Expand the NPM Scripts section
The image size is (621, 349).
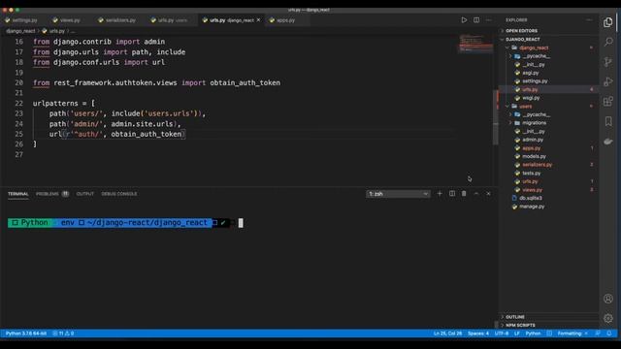[520, 326]
